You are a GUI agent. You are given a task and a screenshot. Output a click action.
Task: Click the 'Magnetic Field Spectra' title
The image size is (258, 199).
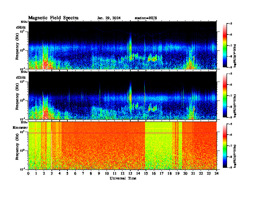[53, 18]
